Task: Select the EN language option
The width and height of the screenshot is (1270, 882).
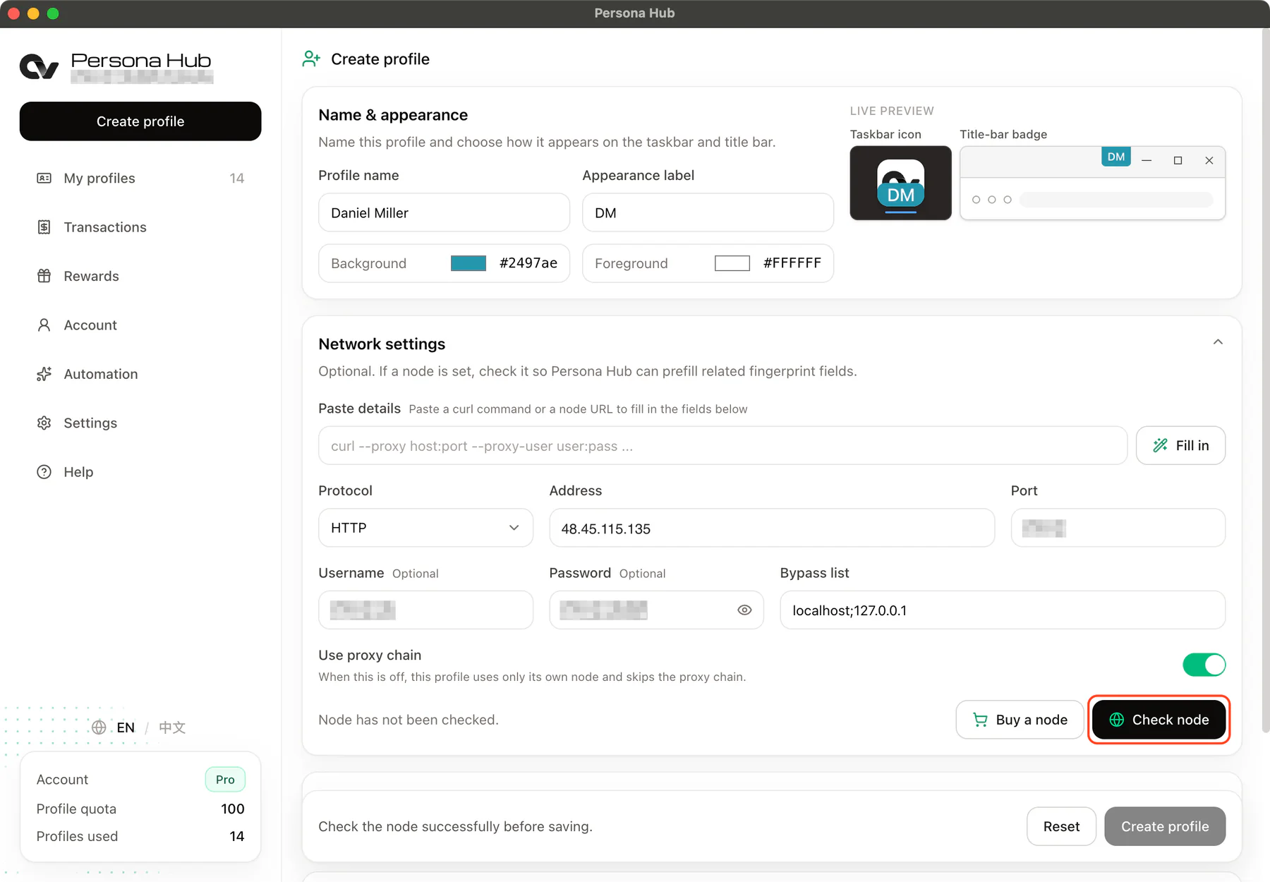Action: point(126,727)
